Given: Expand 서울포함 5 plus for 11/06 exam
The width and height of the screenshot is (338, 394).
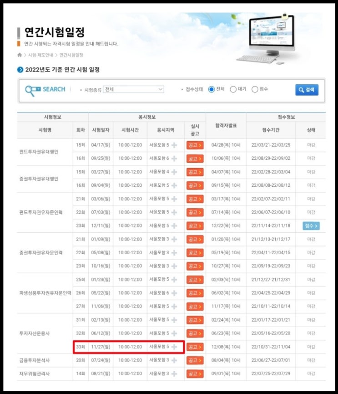Looking at the screenshot, I should pos(174,306).
